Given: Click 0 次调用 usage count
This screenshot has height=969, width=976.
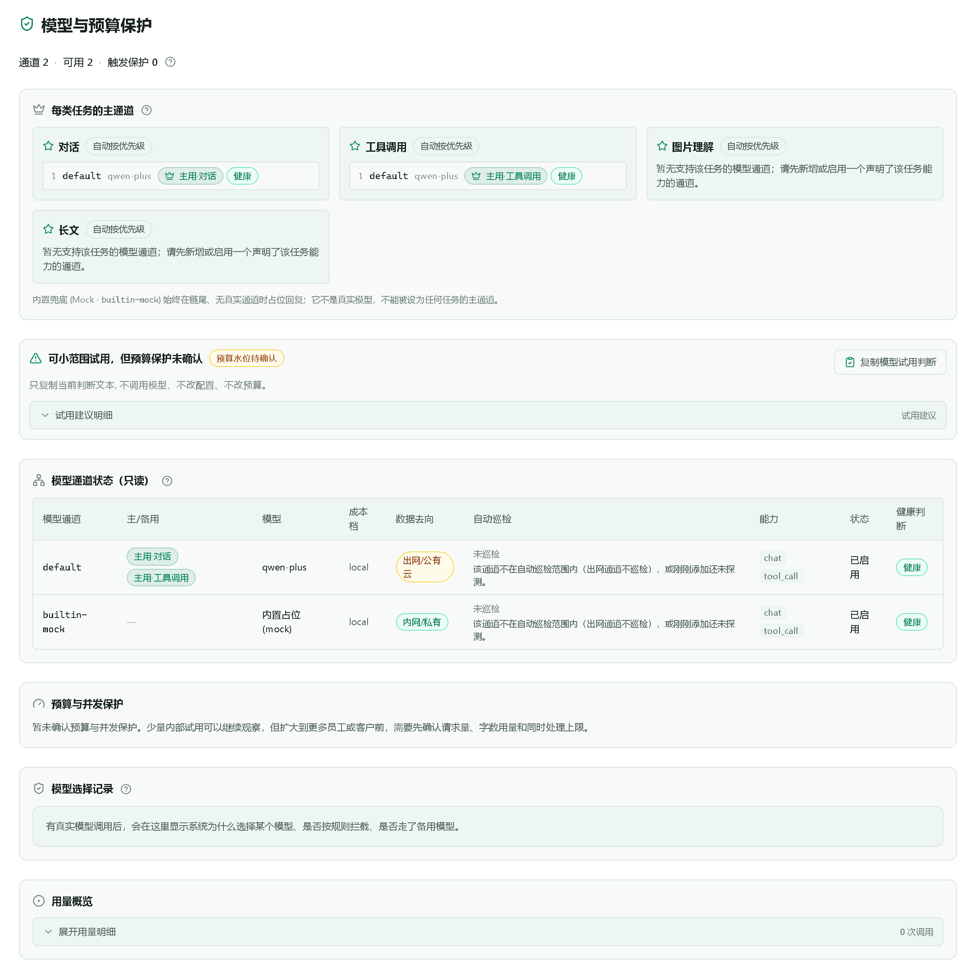Looking at the screenshot, I should (917, 932).
